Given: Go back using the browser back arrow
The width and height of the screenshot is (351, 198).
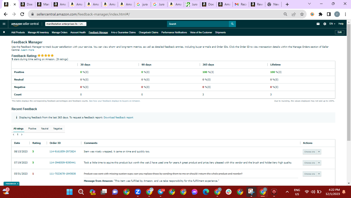Looking at the screenshot, I should (x=6, y=14).
